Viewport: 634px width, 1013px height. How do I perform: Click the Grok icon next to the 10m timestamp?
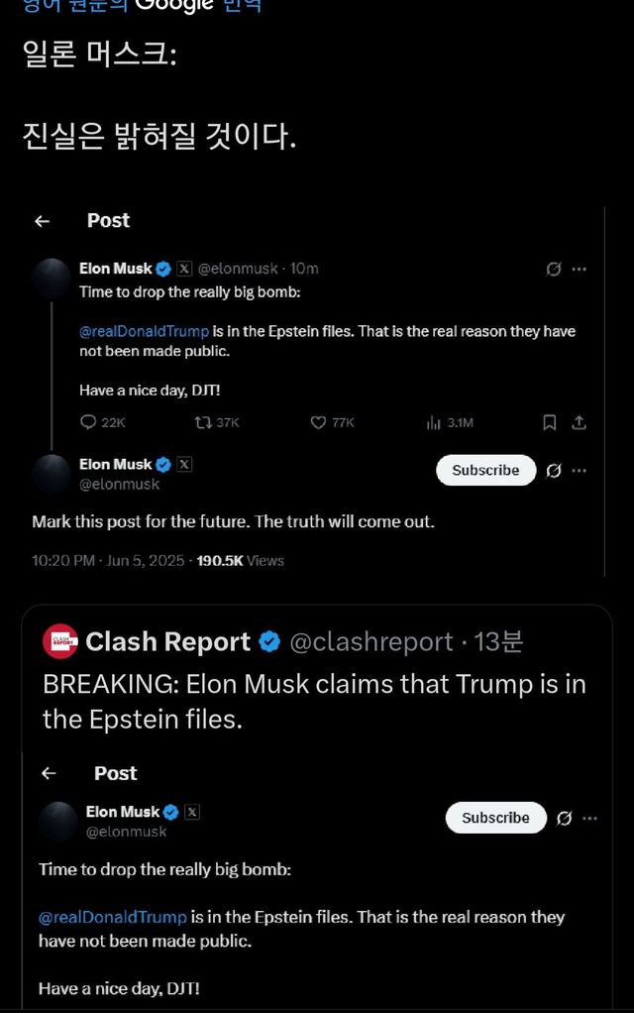click(x=554, y=269)
